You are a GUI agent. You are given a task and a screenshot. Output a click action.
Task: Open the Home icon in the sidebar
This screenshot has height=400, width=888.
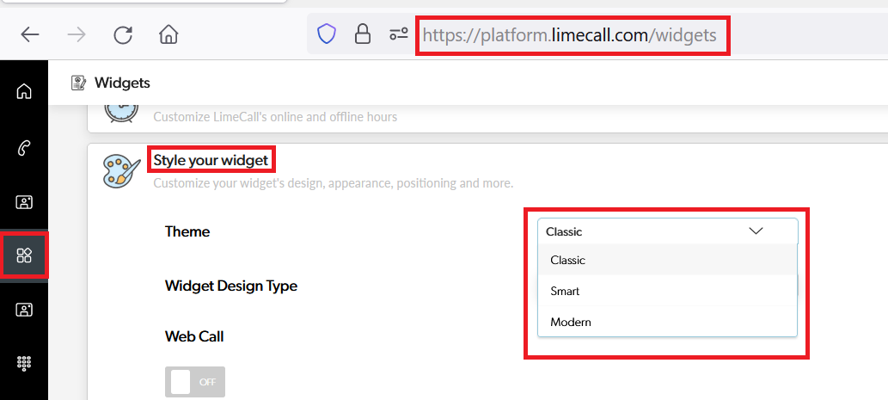tap(24, 92)
